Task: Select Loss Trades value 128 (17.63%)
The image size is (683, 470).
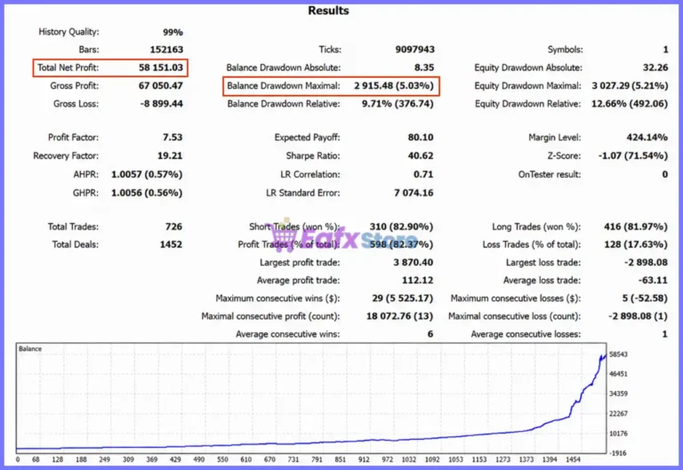Action: click(x=636, y=244)
